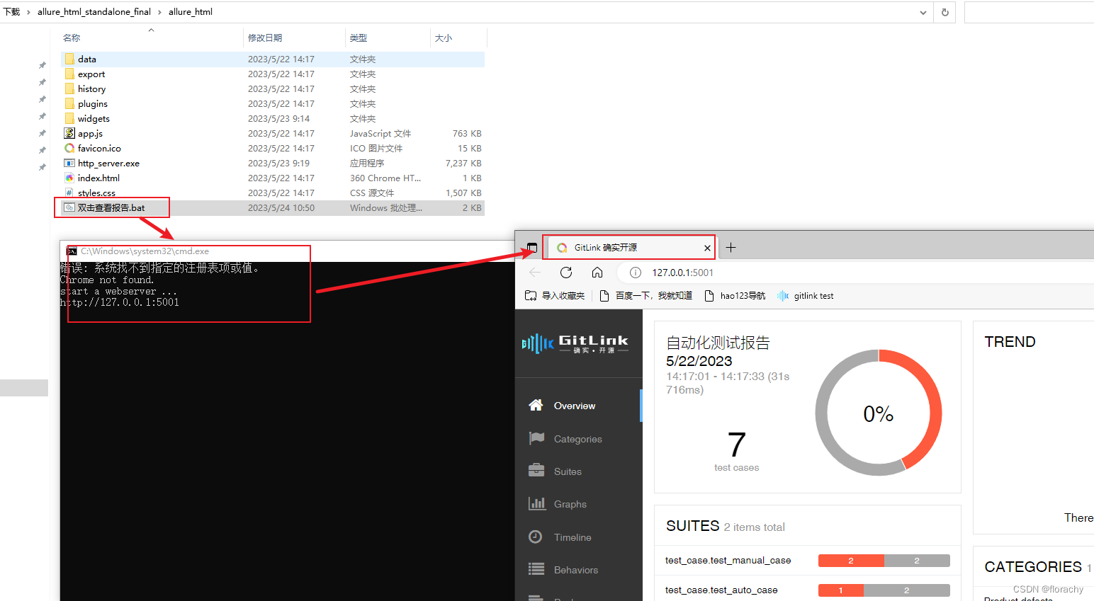The height and width of the screenshot is (601, 1094).
Task: Open a new browser tab
Action: pyautogui.click(x=731, y=247)
